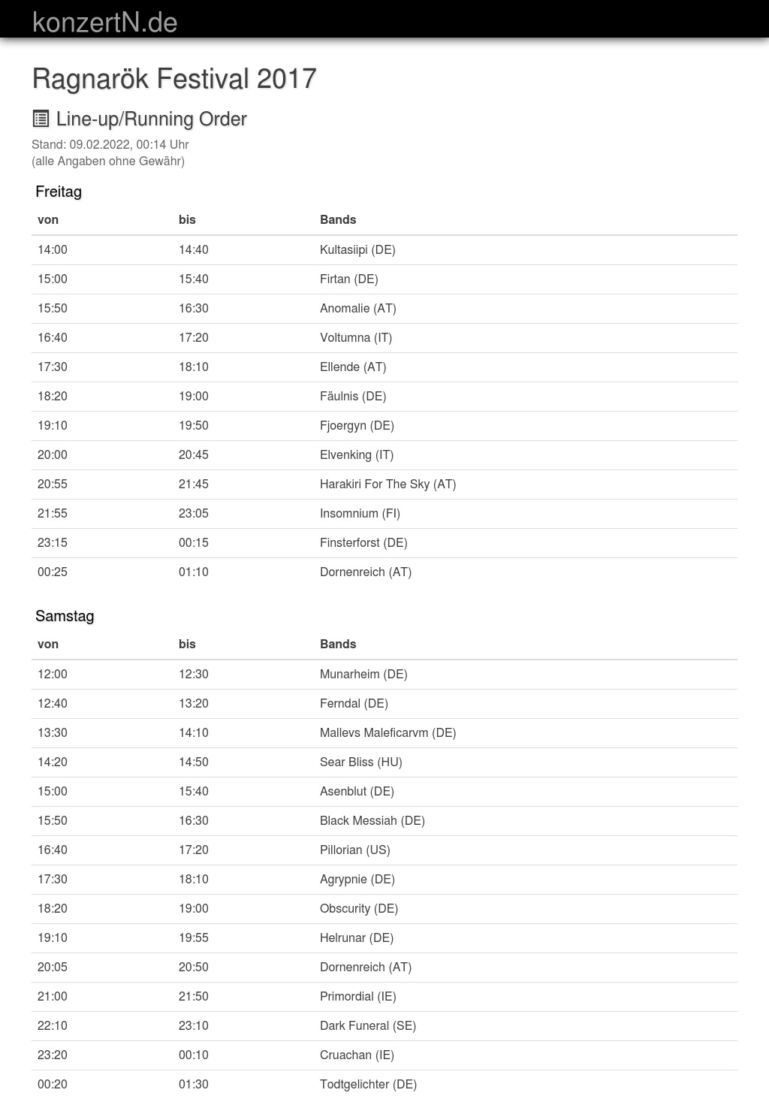Click the Stand: 09.02.2022 timestamp text
The width and height of the screenshot is (769, 1114).
pos(110,144)
